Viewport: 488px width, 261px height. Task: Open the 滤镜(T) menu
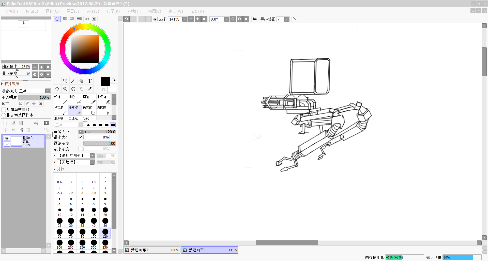134,11
